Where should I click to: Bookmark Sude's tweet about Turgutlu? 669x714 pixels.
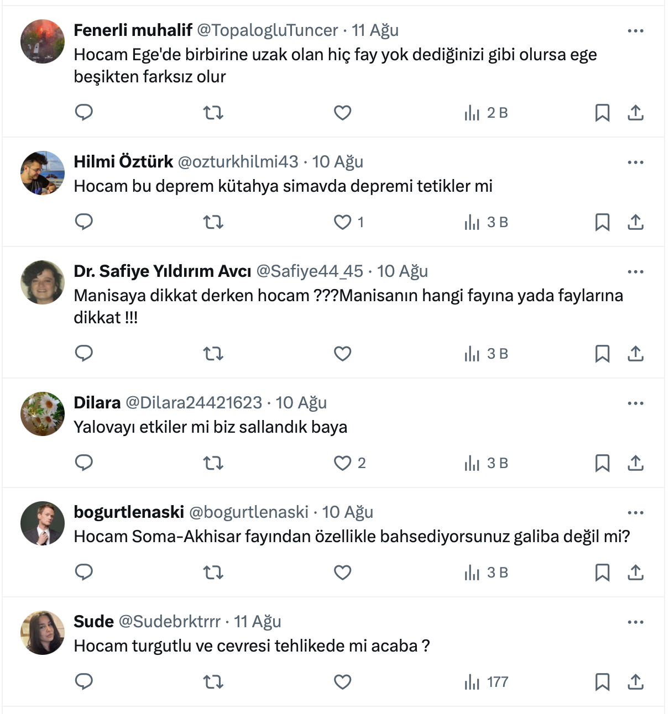coord(602,683)
